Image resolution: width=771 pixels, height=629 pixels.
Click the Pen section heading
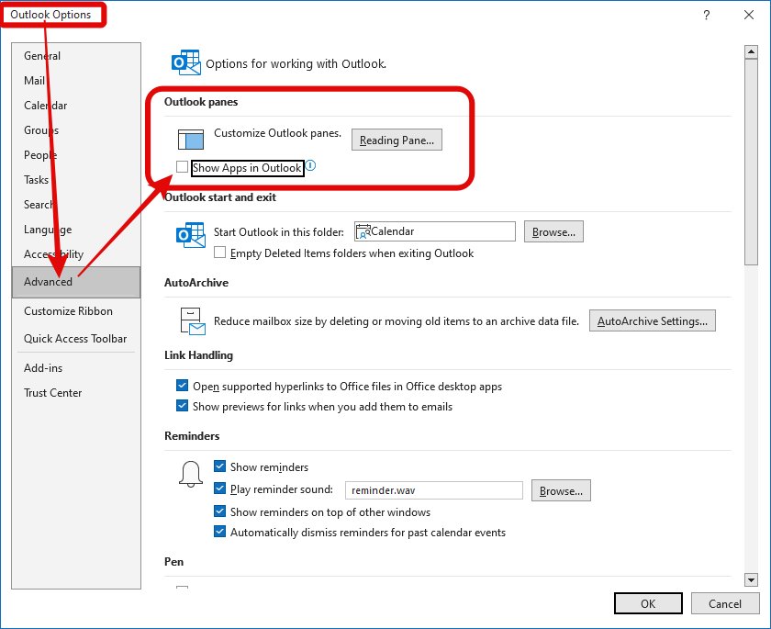point(173,562)
